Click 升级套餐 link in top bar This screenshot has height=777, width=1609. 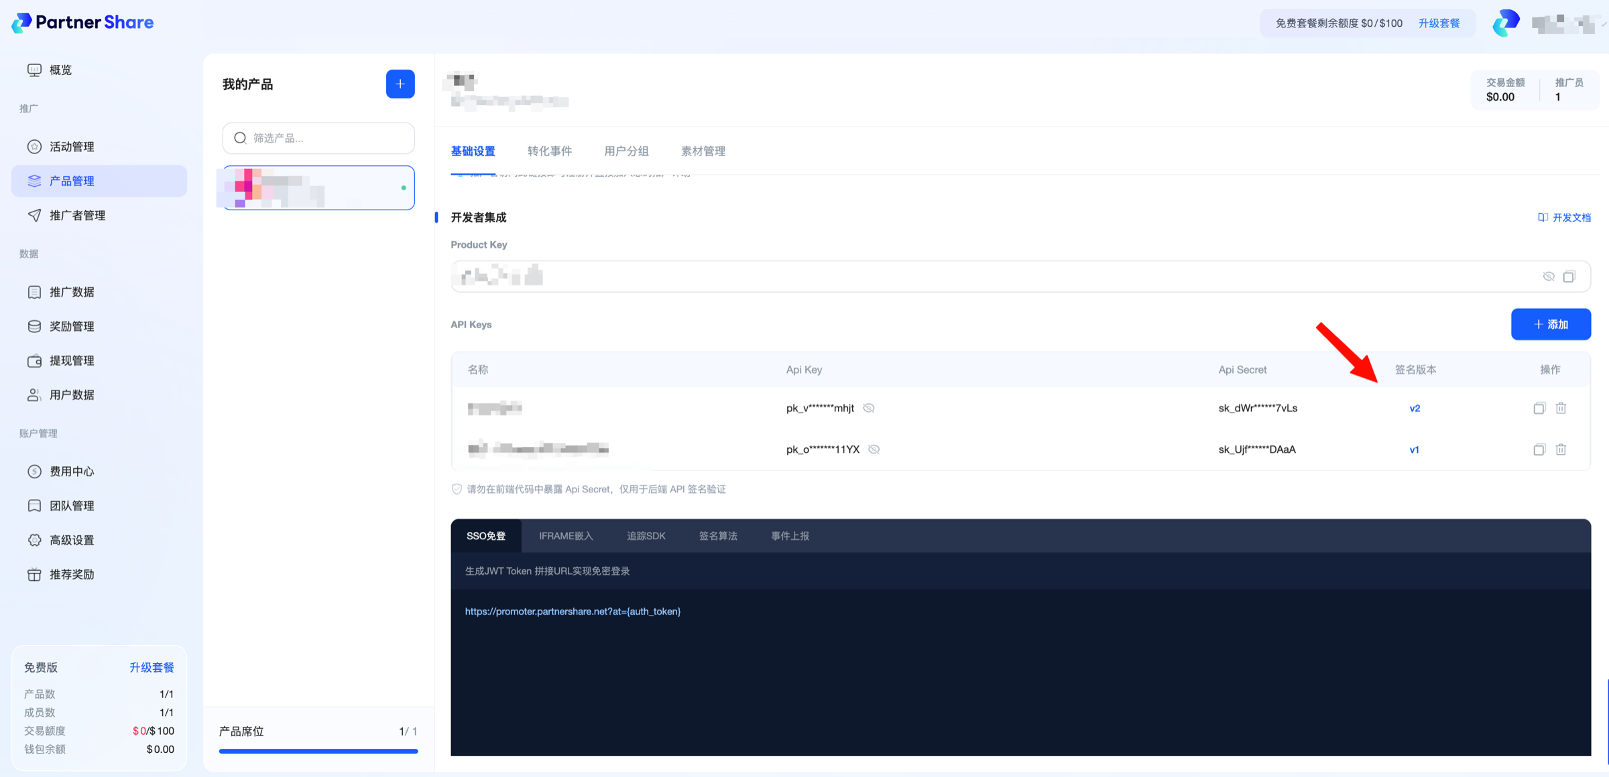tap(1439, 23)
